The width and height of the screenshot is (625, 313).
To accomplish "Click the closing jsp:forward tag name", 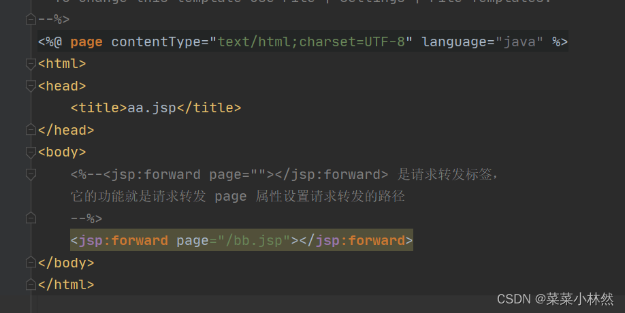I will [x=360, y=240].
